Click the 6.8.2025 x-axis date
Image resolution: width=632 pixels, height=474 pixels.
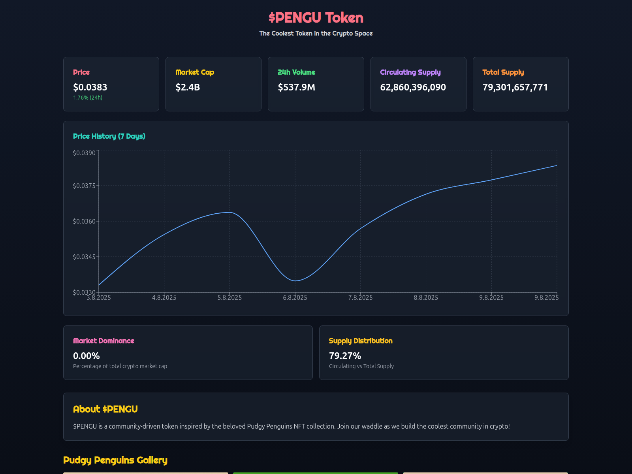pos(295,297)
